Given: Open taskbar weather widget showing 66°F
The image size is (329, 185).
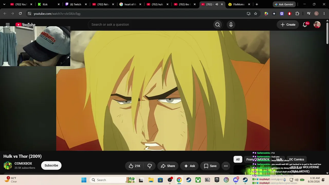Looking at the screenshot, I should (x=11, y=180).
